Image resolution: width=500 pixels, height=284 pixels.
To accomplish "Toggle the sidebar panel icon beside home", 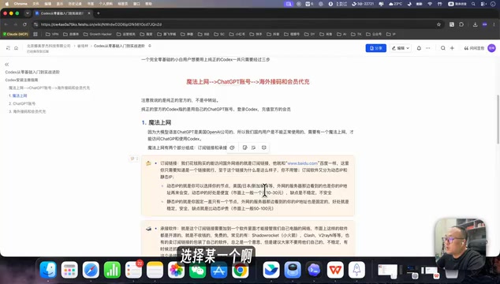I will [x=8, y=48].
